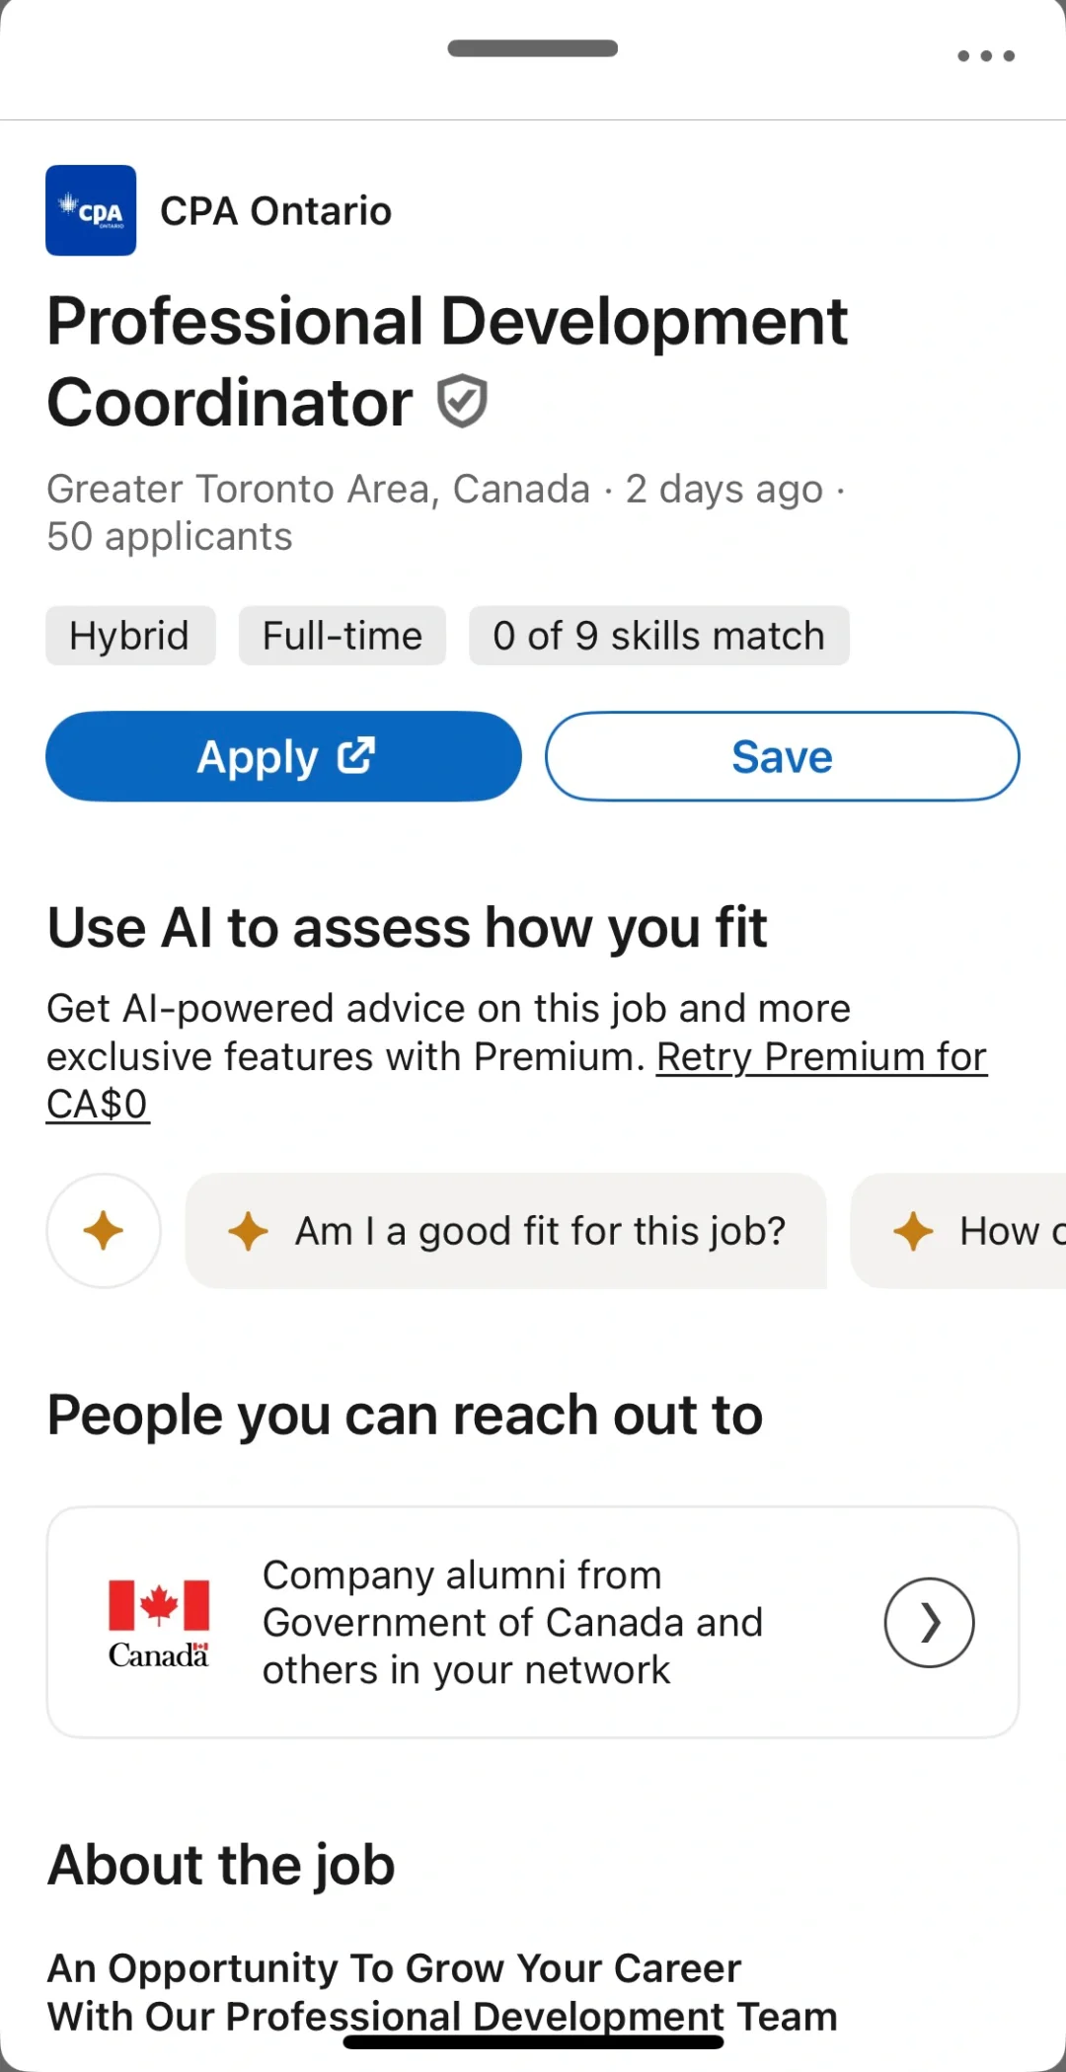Tap the Professional Development Coordinator title

[446, 361]
